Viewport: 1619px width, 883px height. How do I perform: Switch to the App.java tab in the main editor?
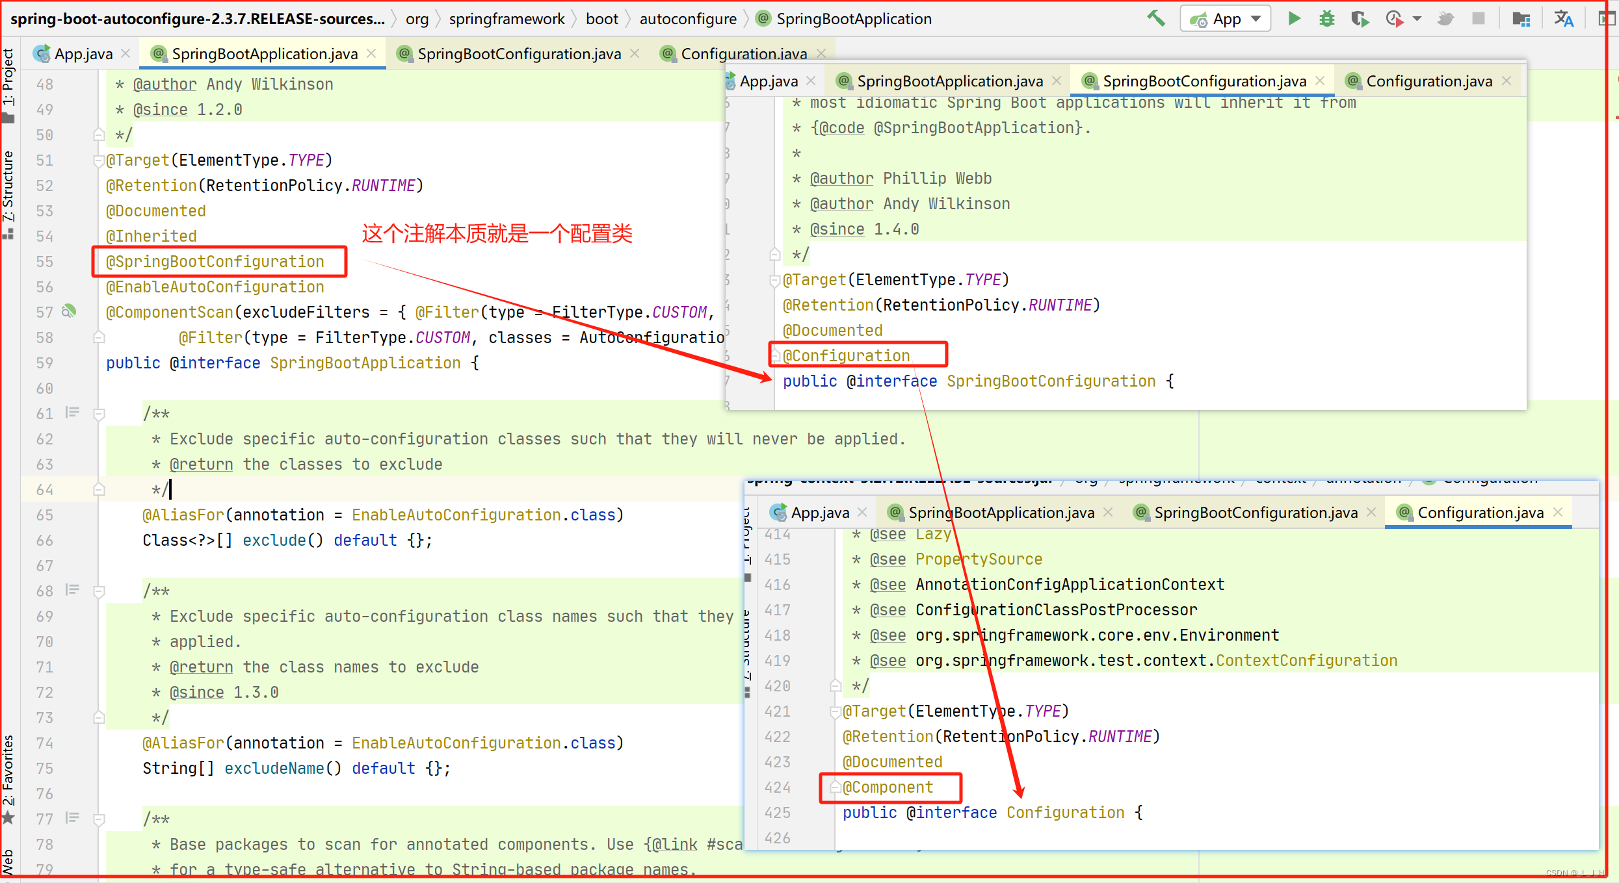pos(83,53)
